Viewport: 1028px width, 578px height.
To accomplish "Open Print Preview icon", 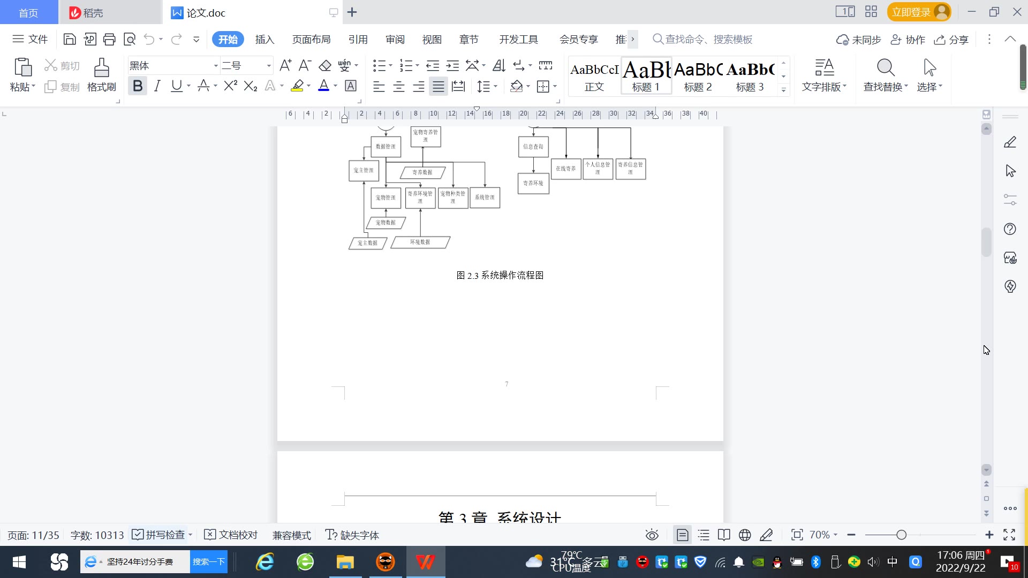I will point(130,39).
